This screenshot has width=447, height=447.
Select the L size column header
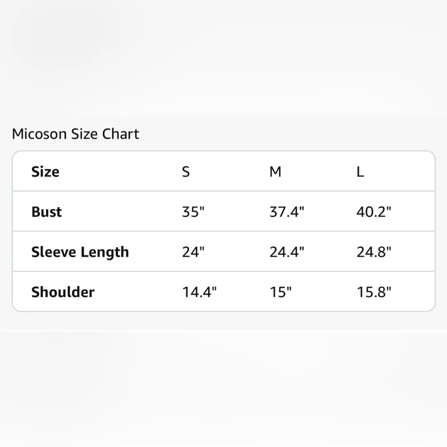point(360,172)
